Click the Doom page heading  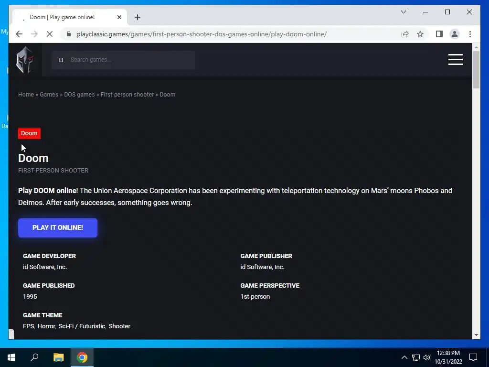tap(33, 158)
